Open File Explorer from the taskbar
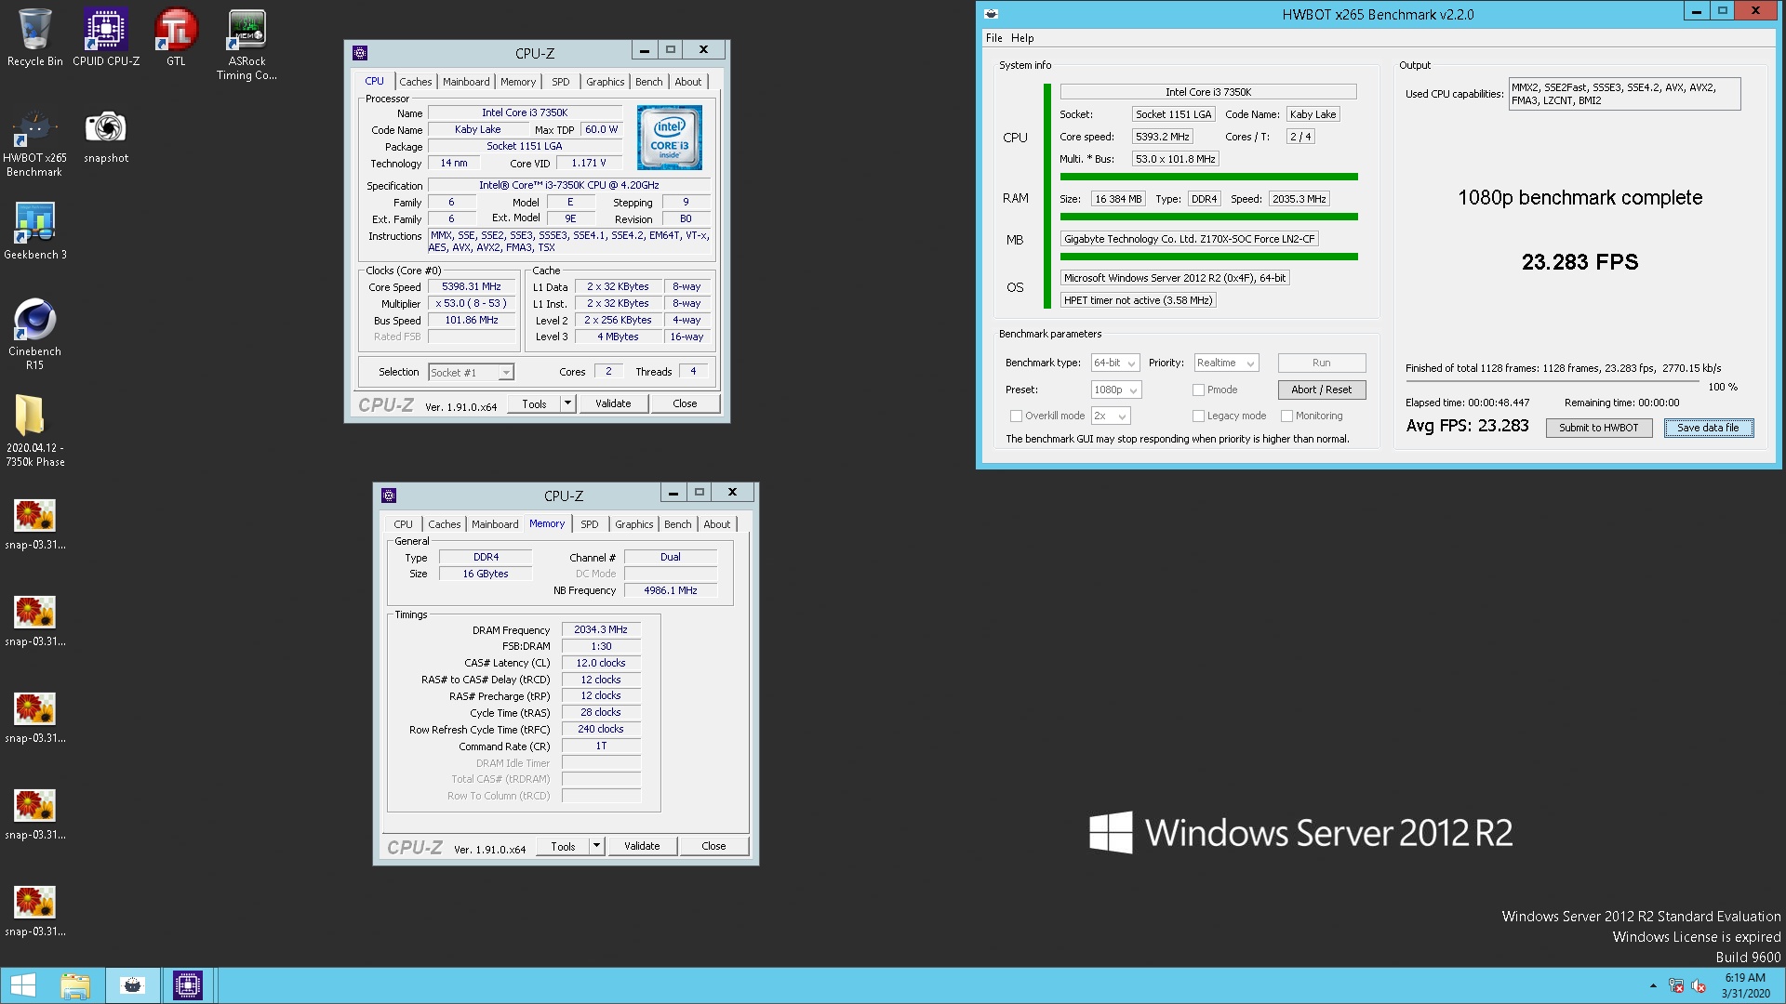The image size is (1786, 1004). click(x=75, y=985)
